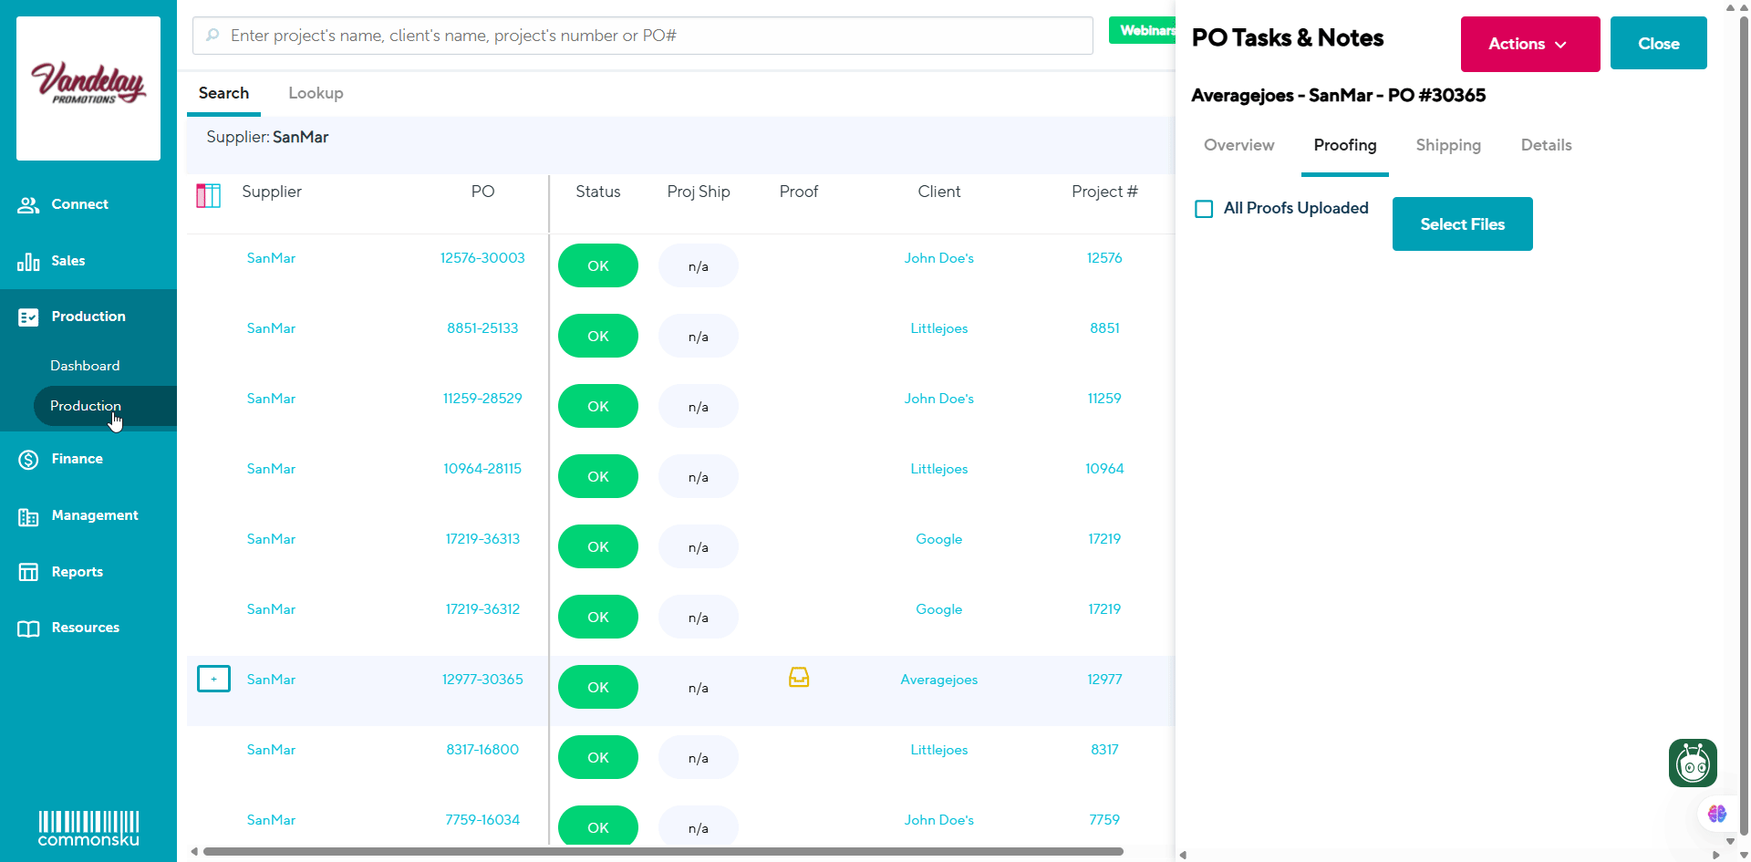Viewport: 1751px width, 862px height.
Task: Click the Select Files button
Action: (x=1462, y=224)
